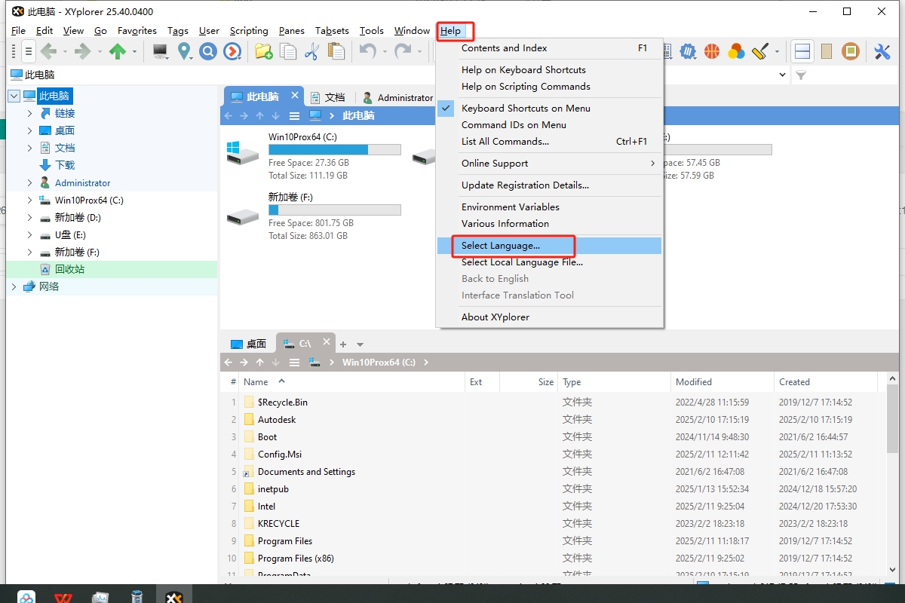
Task: Open the Find Files magnifier icon
Action: [x=208, y=51]
